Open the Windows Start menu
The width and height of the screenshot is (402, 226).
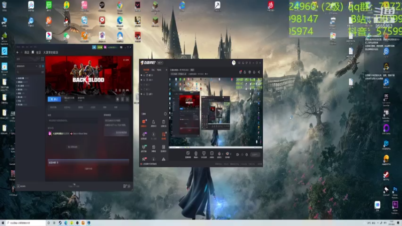[3, 223]
